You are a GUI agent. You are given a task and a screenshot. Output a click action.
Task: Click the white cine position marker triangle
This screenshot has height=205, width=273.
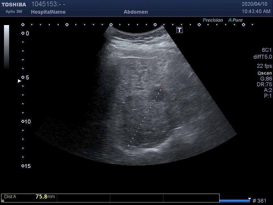pyautogui.click(x=249, y=199)
